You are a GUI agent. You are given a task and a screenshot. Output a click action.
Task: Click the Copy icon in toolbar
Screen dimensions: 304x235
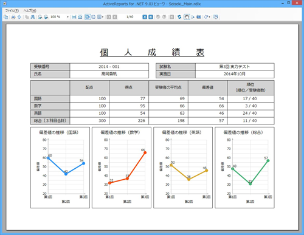pyautogui.click(x=27, y=17)
